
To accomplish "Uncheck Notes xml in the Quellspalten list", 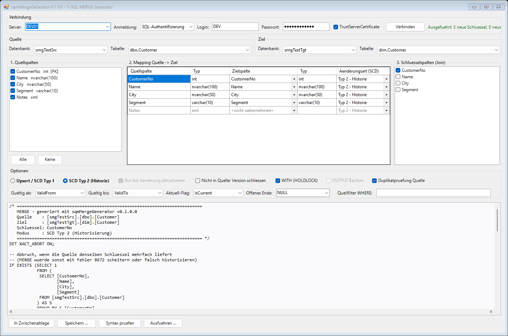I will click(13, 97).
